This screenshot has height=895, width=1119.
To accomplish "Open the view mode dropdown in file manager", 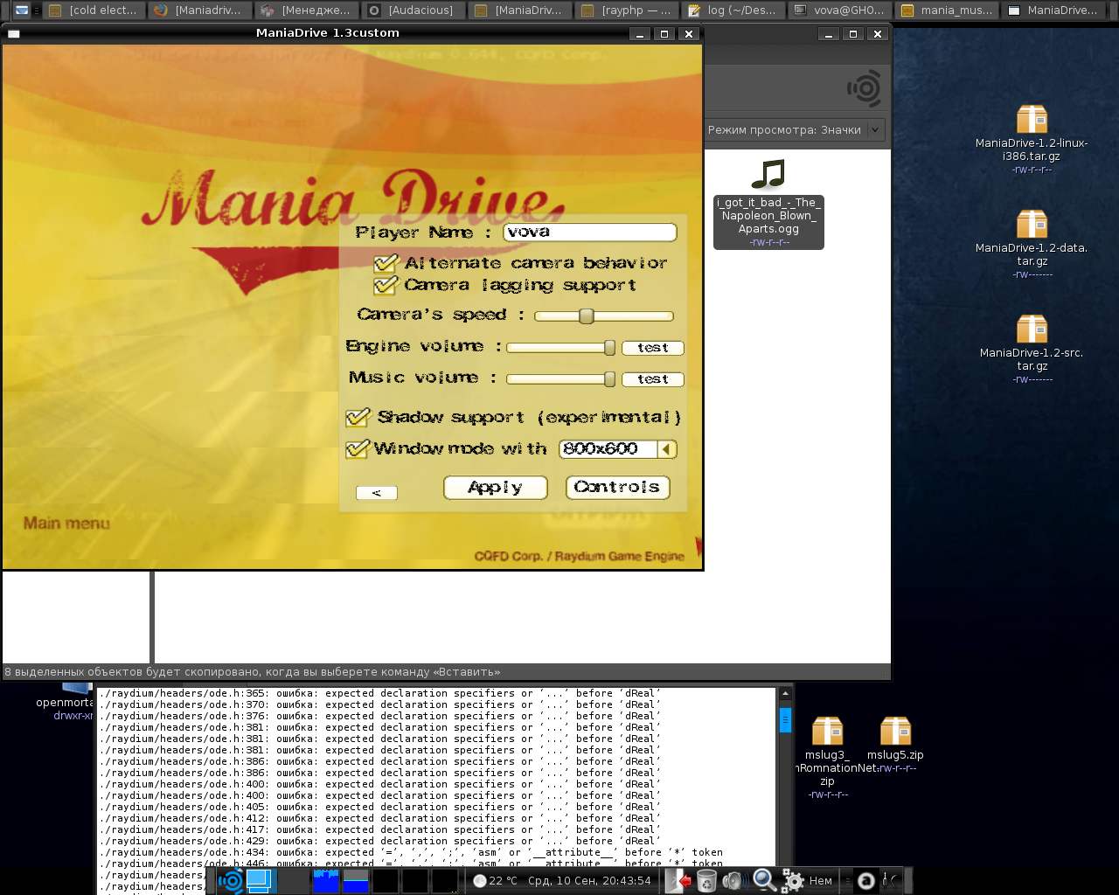I will click(x=795, y=129).
